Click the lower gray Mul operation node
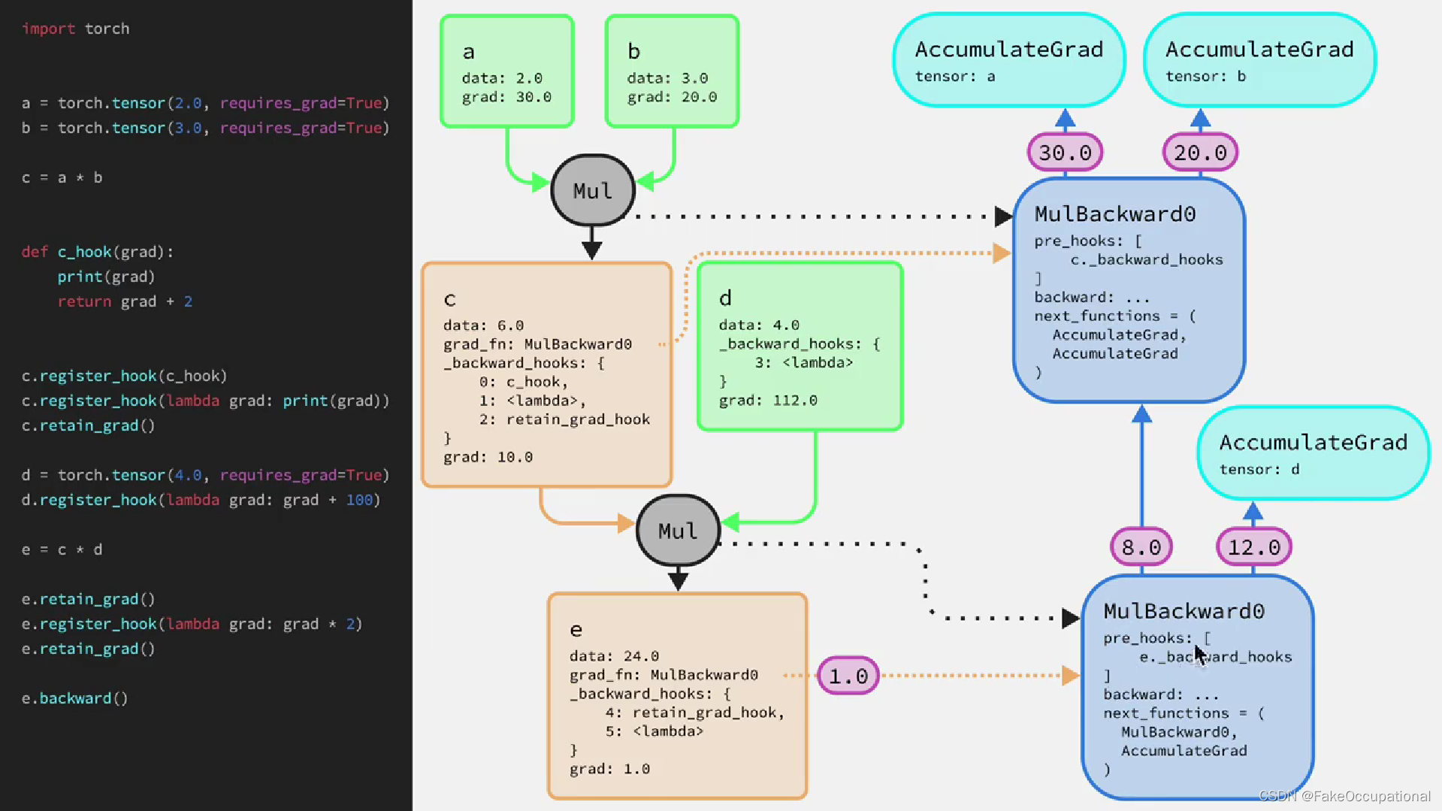Image resolution: width=1442 pixels, height=811 pixels. 678,531
